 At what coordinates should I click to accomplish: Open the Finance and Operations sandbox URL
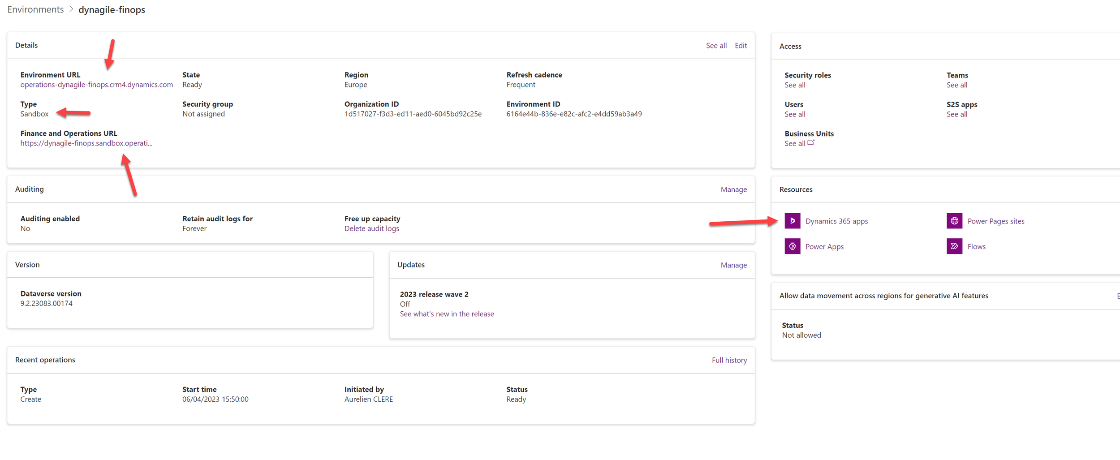[x=86, y=143]
